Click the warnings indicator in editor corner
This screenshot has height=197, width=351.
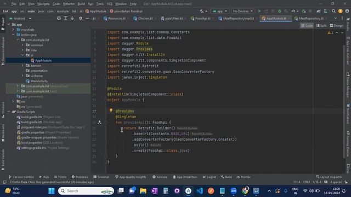point(330,33)
